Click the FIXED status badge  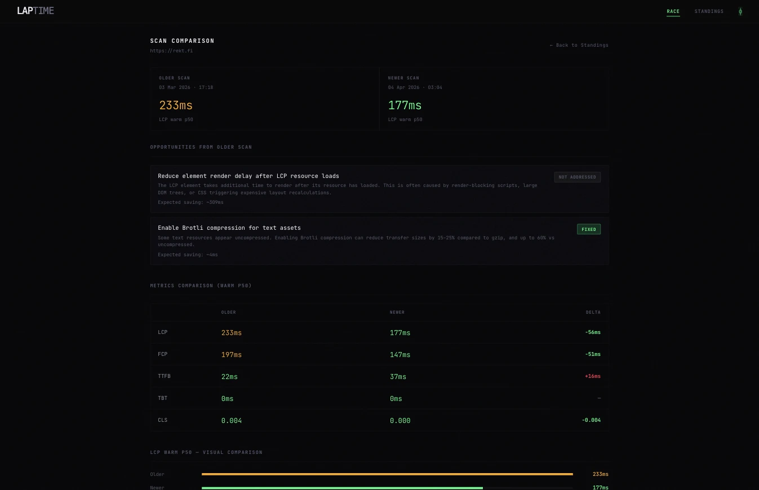click(x=588, y=229)
